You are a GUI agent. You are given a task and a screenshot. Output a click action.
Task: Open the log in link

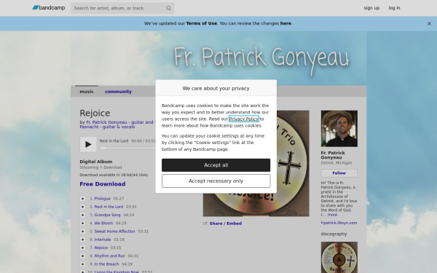(394, 8)
